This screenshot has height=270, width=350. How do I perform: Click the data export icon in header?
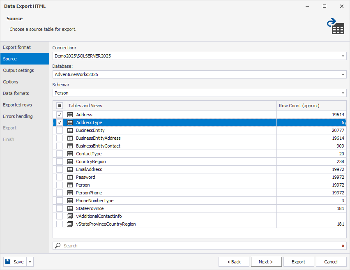336,26
